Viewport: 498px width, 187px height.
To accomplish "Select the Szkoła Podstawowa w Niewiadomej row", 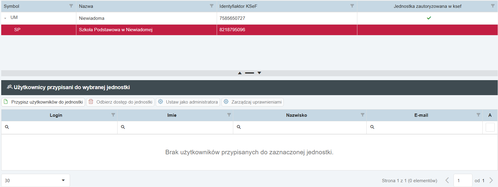I will click(x=116, y=30).
